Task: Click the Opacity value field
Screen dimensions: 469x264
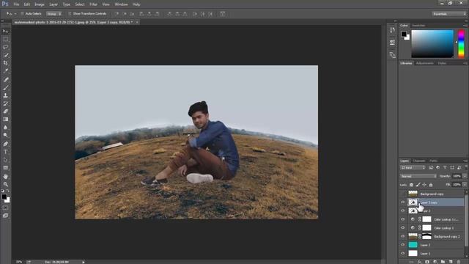Action: coord(457,176)
